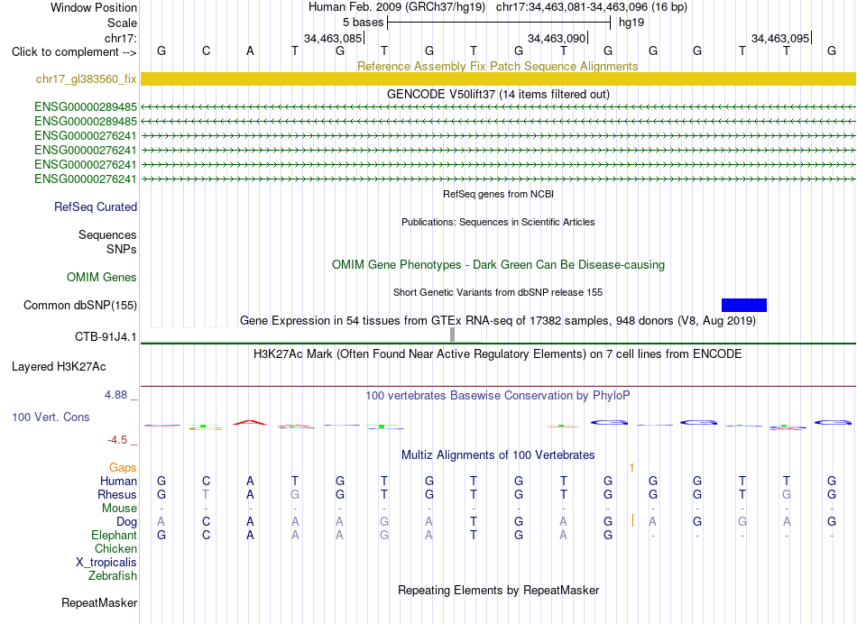Open the 100 vertebrates Basewise Conservation title
The height and width of the screenshot is (624, 857).
(x=498, y=395)
